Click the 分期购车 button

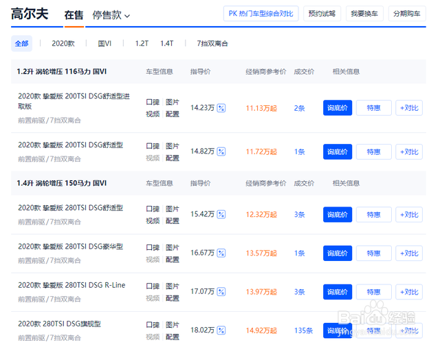407,14
